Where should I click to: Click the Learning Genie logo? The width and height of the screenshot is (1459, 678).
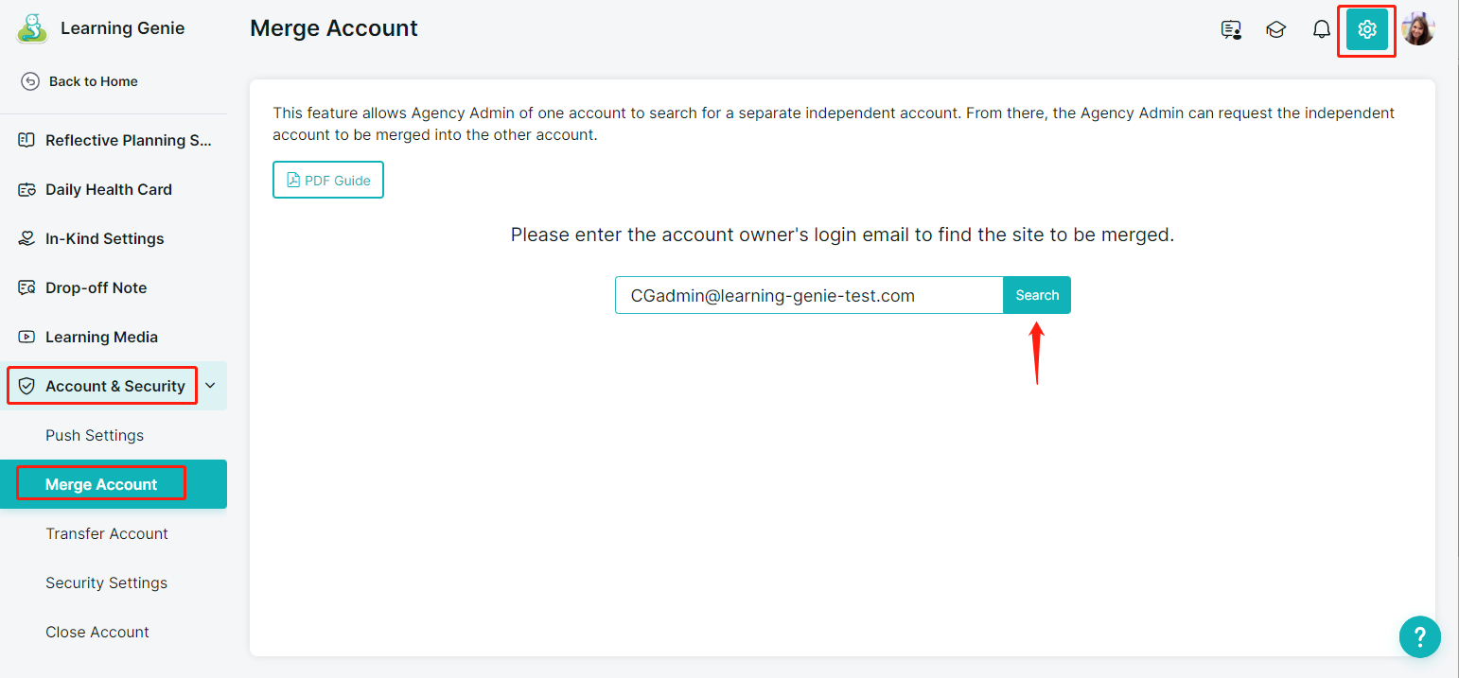pyautogui.click(x=32, y=28)
